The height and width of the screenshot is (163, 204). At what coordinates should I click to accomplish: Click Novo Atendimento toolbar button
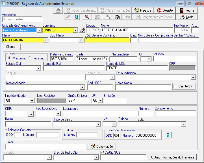(81, 10)
